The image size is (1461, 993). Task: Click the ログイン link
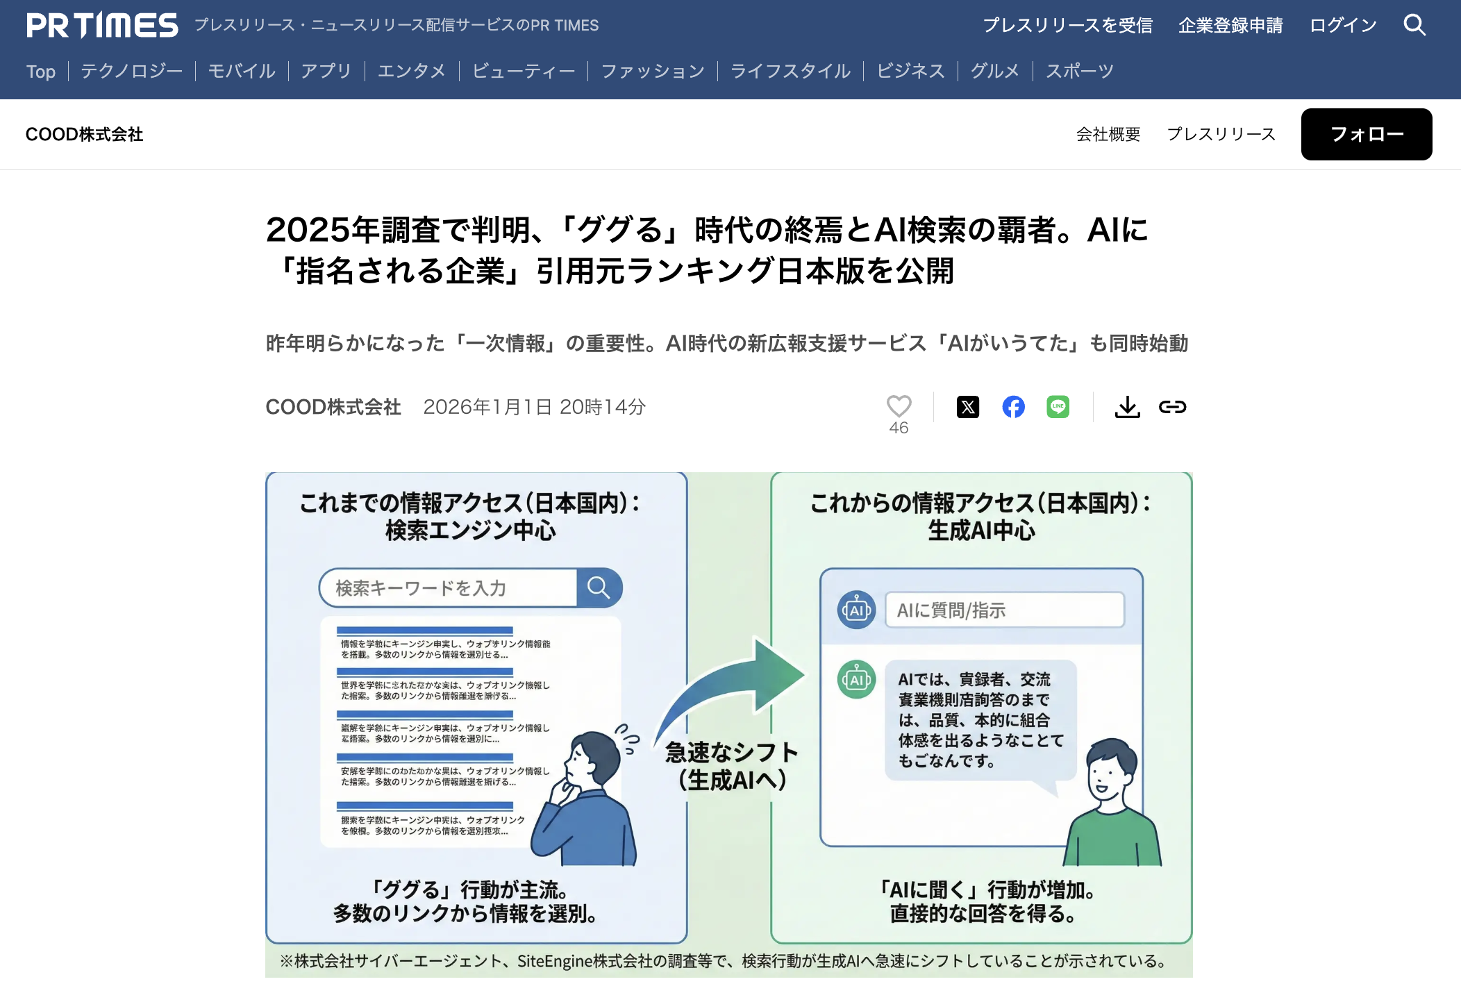(x=1343, y=26)
